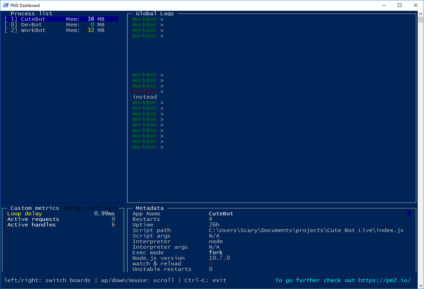Click the Active handles metric
This screenshot has height=289, width=424.
[x=30, y=224]
